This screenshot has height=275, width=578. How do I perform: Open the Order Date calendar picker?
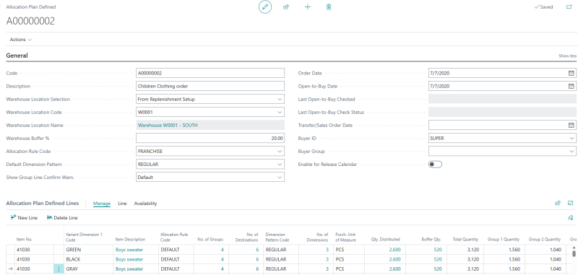pos(571,73)
